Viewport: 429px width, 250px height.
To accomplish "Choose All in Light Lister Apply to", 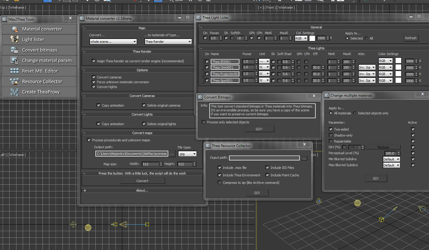I will (366, 38).
